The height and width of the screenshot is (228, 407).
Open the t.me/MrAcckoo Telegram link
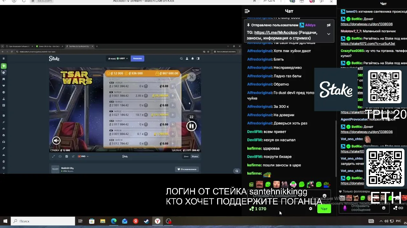[276, 32]
